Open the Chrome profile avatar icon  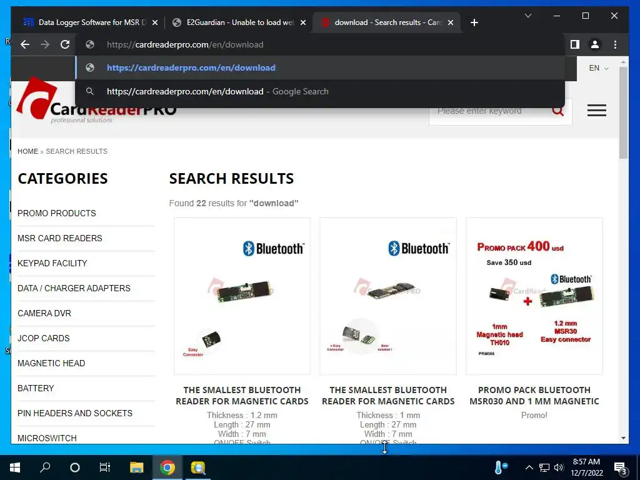click(595, 44)
